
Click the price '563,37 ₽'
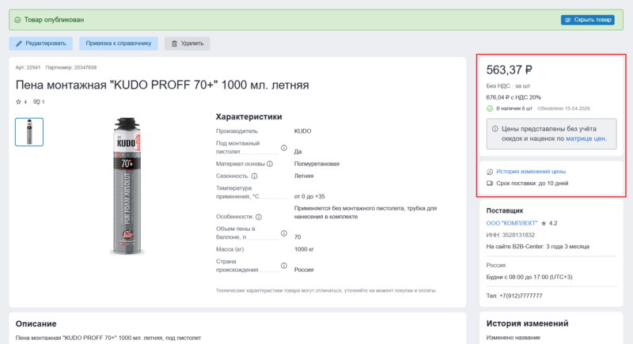click(509, 70)
